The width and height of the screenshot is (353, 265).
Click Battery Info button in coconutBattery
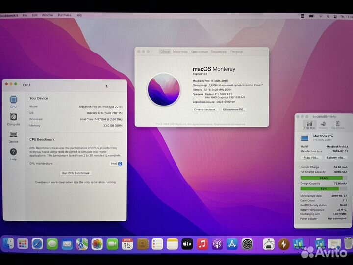[336, 158]
